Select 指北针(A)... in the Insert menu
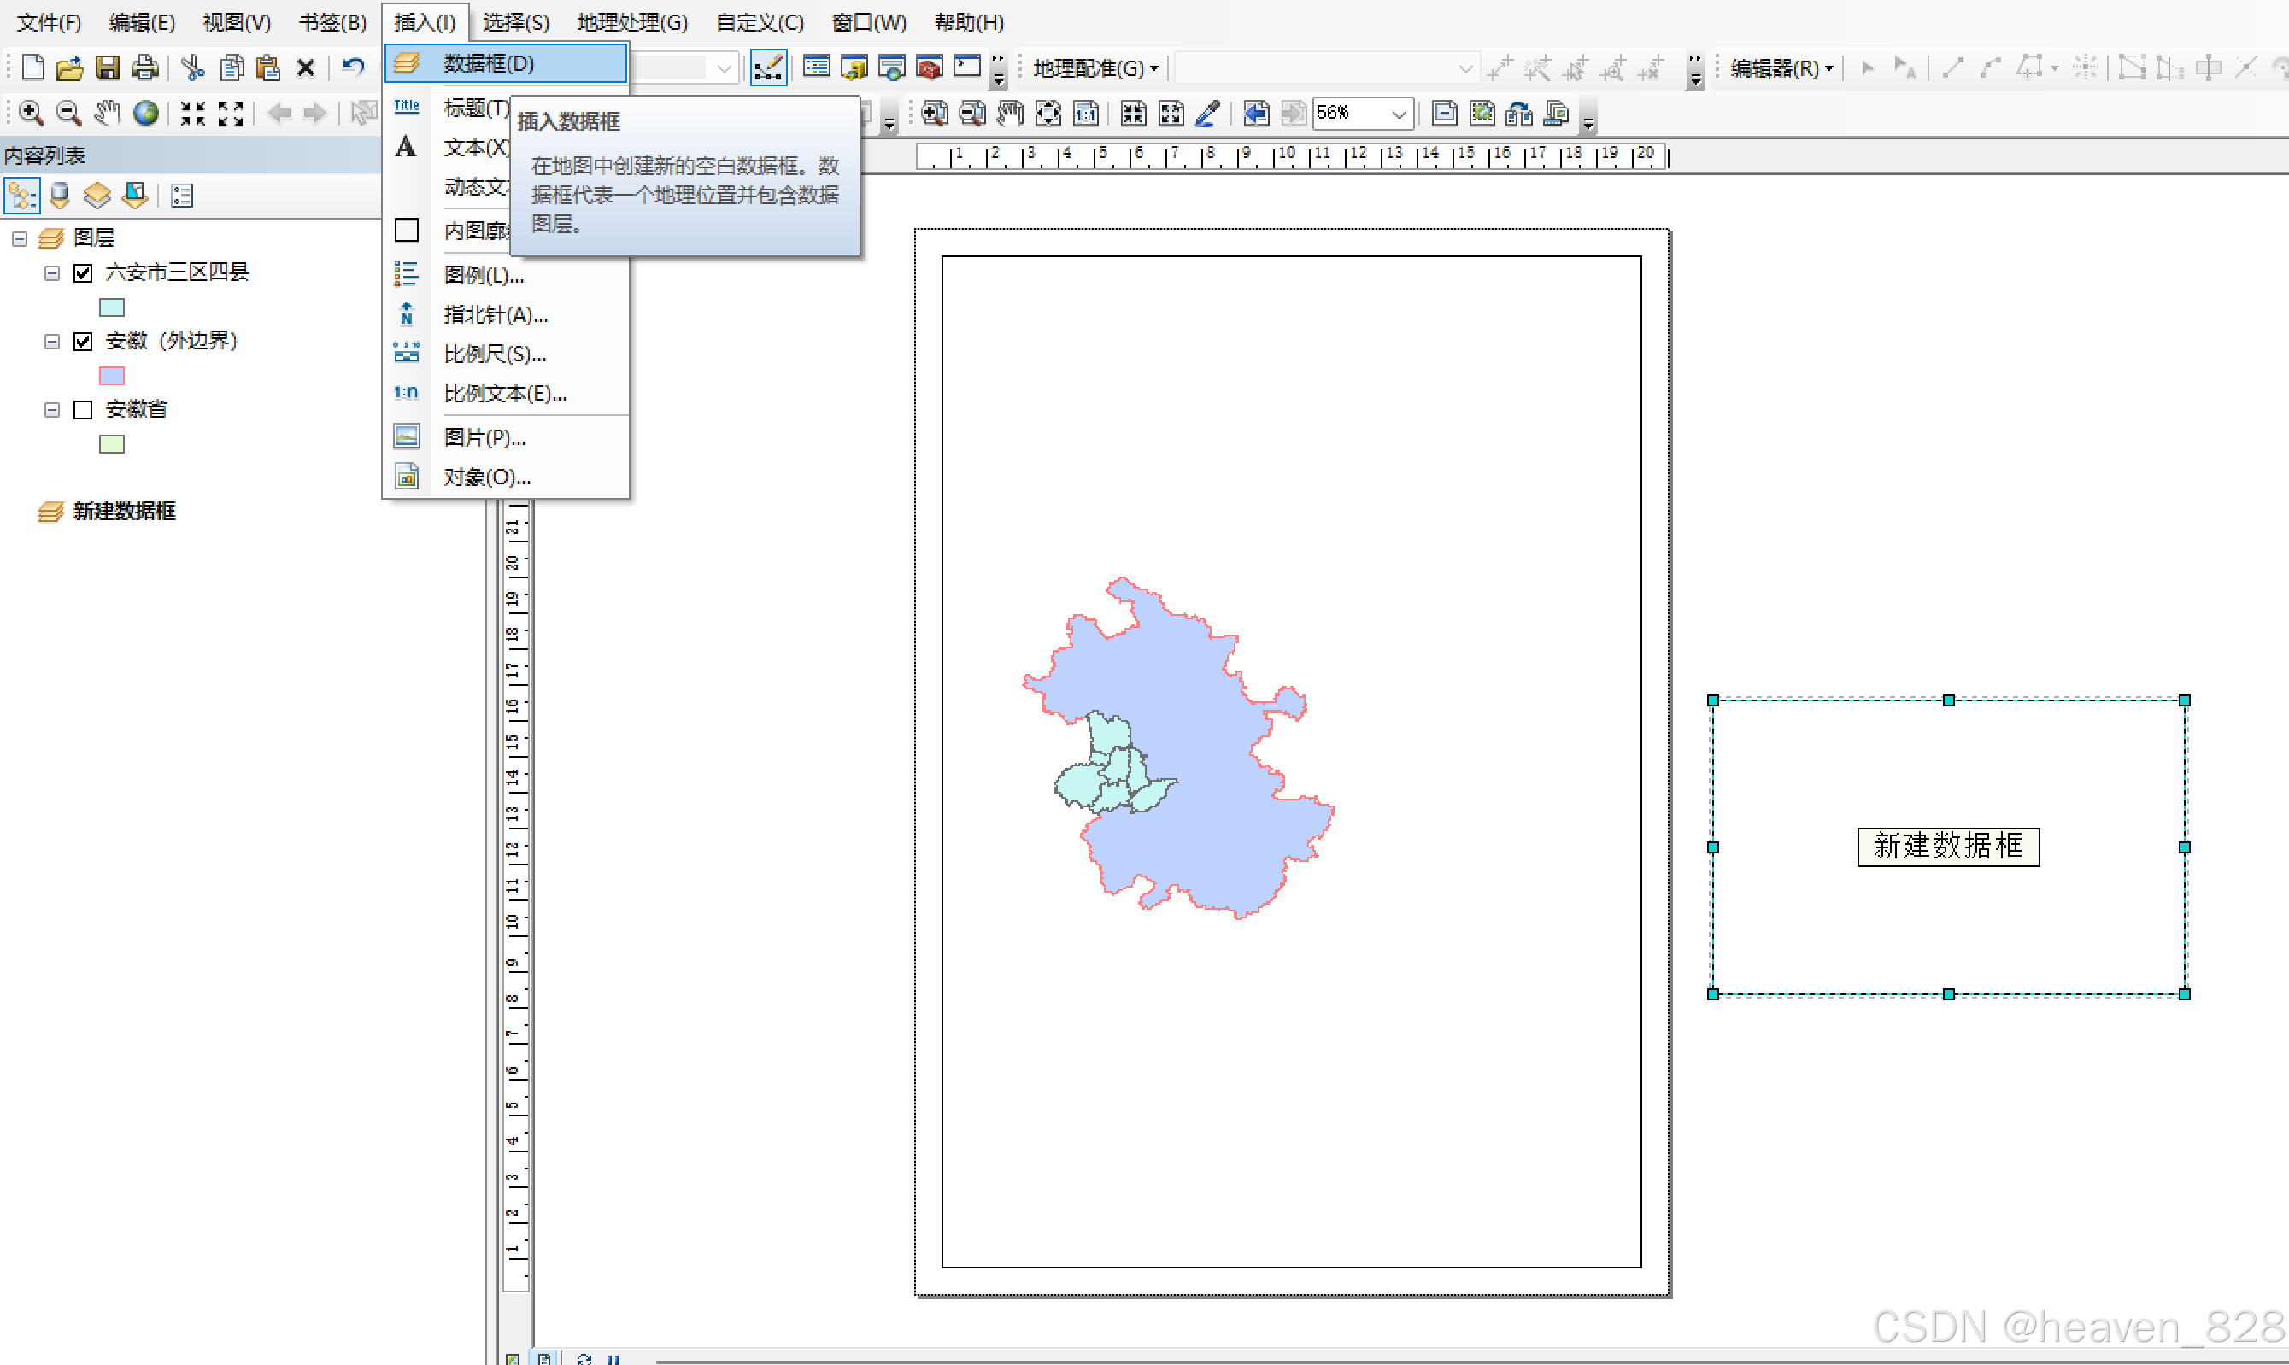2289x1365 pixels. point(495,314)
